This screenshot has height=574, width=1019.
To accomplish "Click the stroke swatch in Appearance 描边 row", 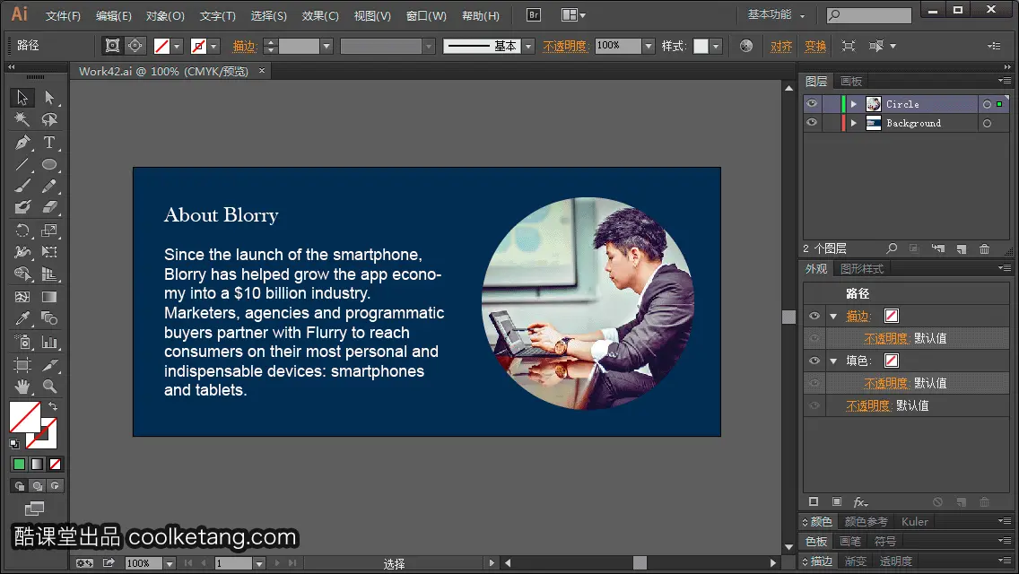I will click(892, 316).
